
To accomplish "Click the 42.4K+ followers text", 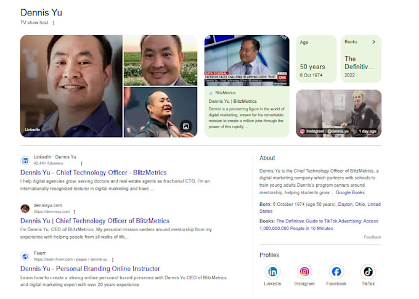I will pos(48,163).
